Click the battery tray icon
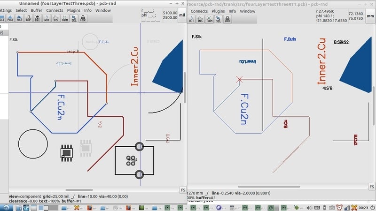 click(x=324, y=208)
